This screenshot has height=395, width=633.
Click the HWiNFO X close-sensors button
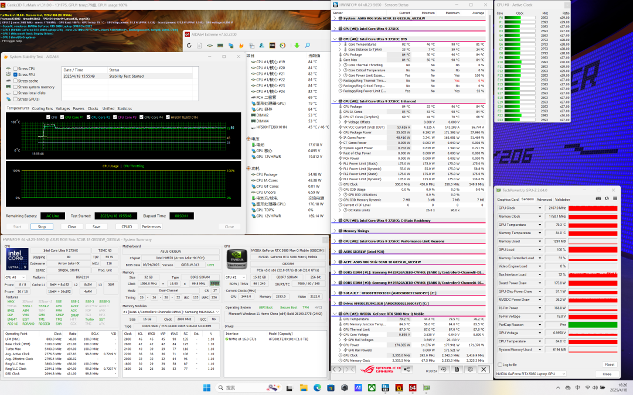(x=484, y=369)
